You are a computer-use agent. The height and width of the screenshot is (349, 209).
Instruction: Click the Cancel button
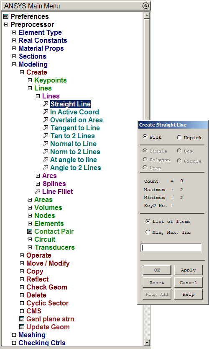[x=189, y=282]
